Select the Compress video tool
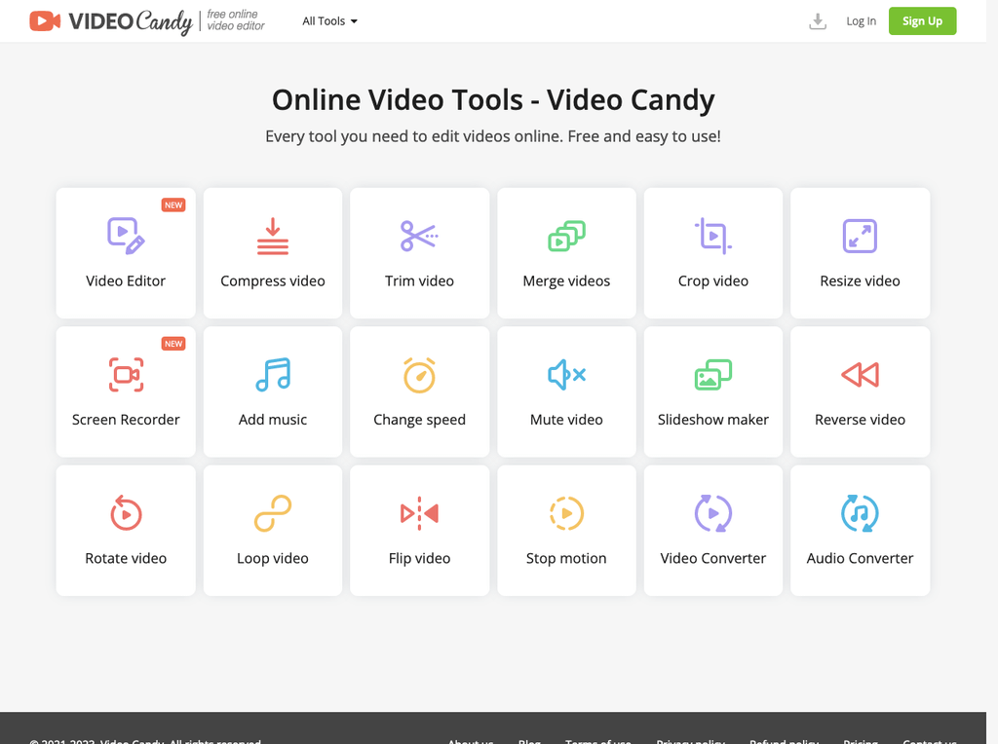 point(272,253)
